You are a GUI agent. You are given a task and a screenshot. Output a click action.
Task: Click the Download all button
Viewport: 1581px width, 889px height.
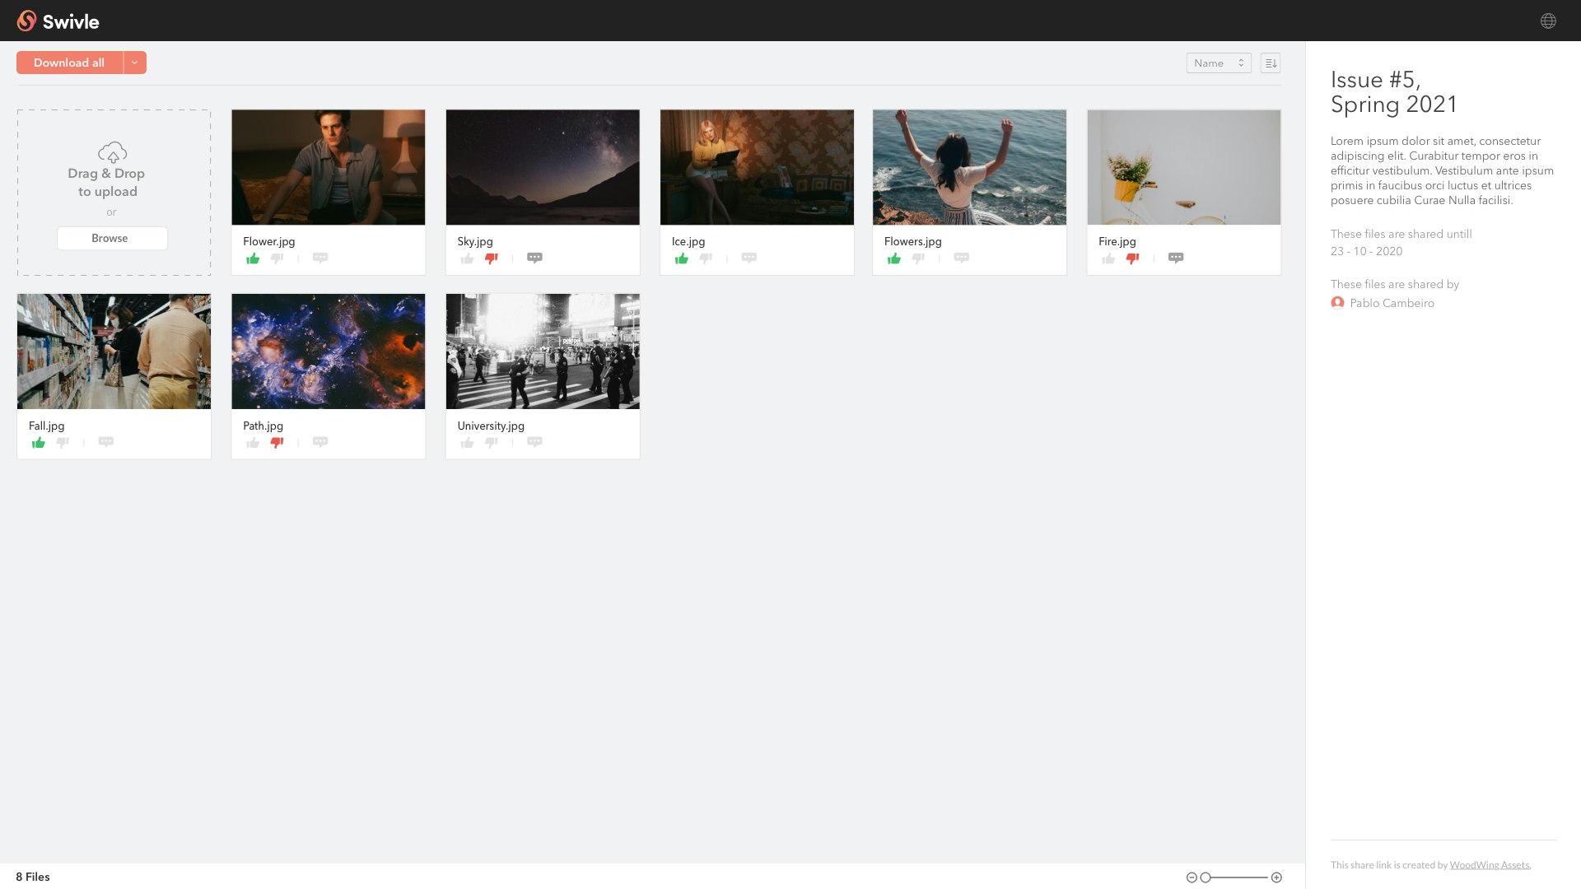69,63
